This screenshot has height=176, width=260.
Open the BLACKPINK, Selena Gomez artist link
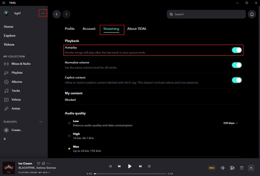point(37,167)
